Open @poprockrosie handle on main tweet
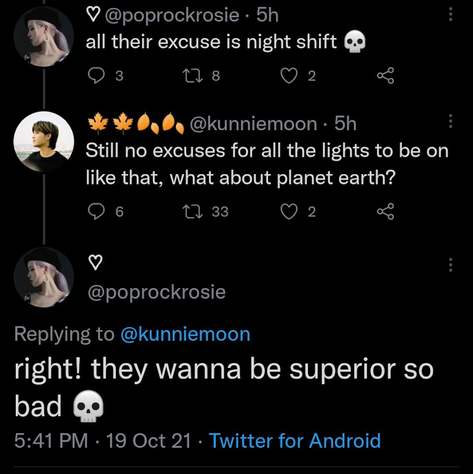 pos(157,292)
